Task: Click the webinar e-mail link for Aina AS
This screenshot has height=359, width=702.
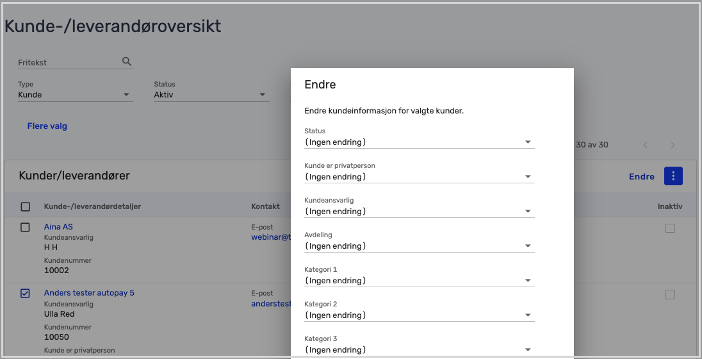Action: coord(271,237)
